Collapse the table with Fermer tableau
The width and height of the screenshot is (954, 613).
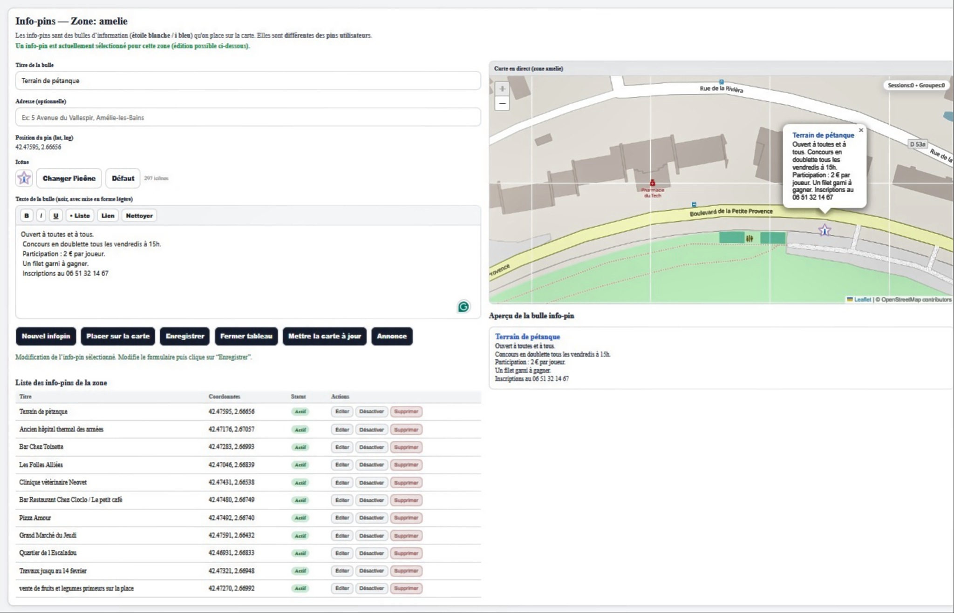[246, 336]
